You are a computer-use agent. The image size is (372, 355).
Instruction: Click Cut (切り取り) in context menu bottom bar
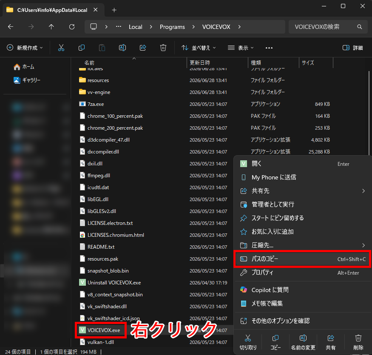click(248, 342)
